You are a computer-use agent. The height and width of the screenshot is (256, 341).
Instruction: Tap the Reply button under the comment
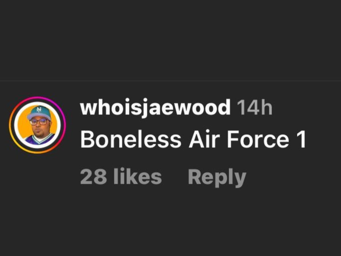(x=217, y=177)
